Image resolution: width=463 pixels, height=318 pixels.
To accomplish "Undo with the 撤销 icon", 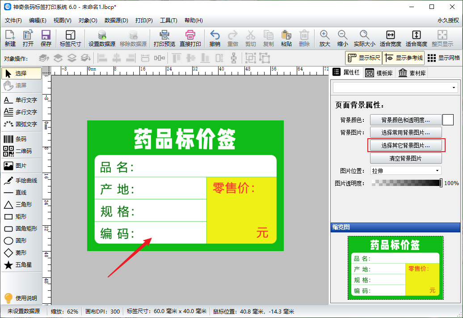I will 215,38.
